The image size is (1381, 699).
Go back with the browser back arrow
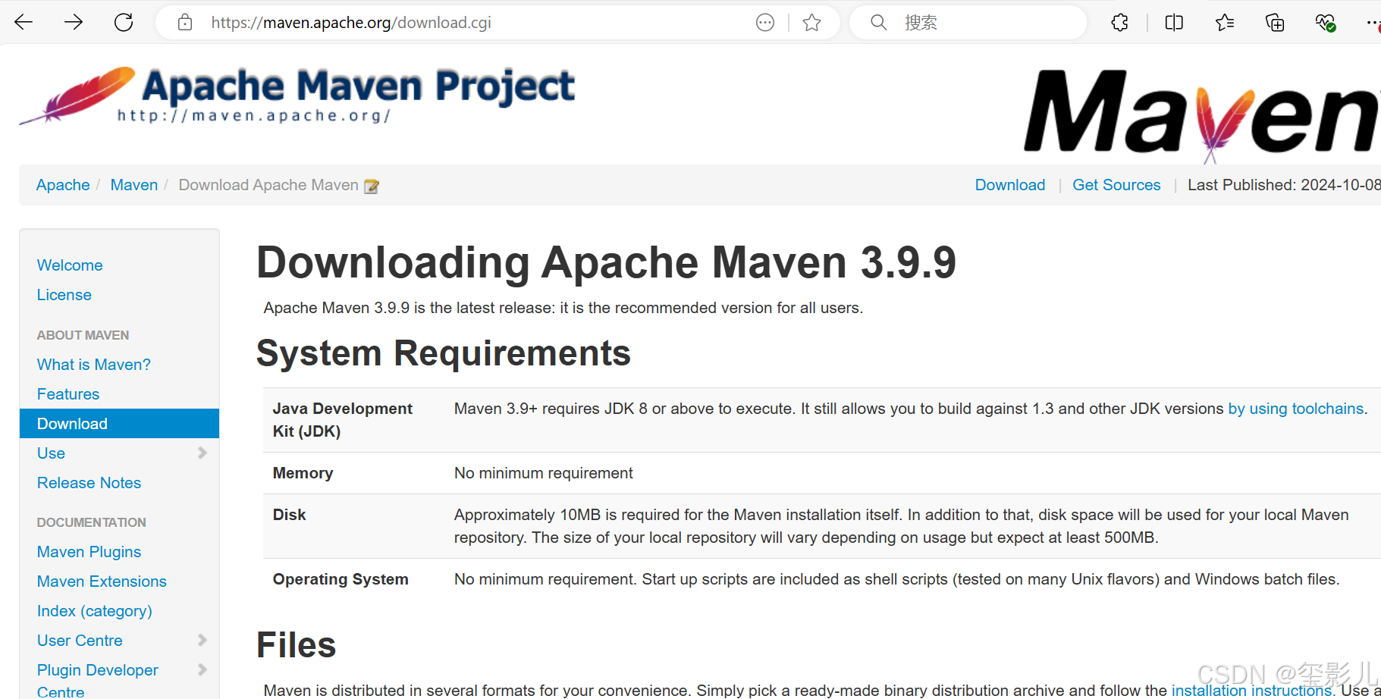pyautogui.click(x=24, y=23)
